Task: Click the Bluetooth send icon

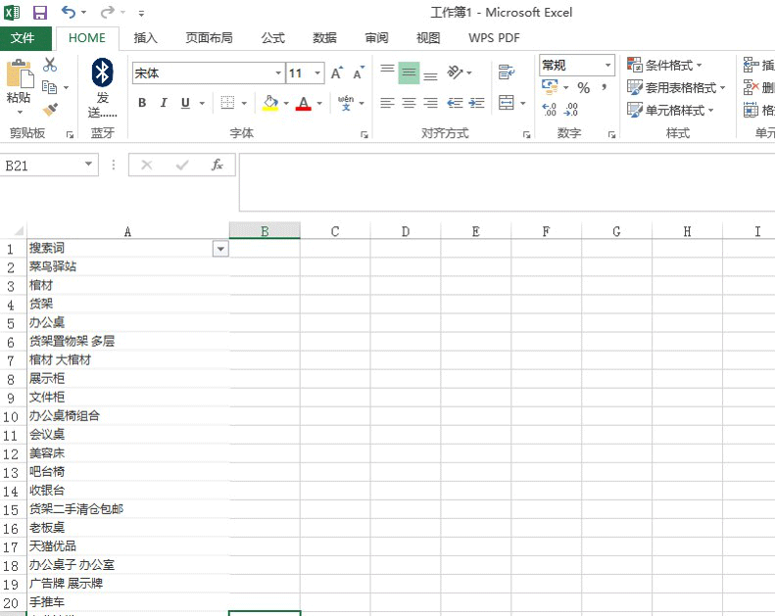Action: (102, 73)
